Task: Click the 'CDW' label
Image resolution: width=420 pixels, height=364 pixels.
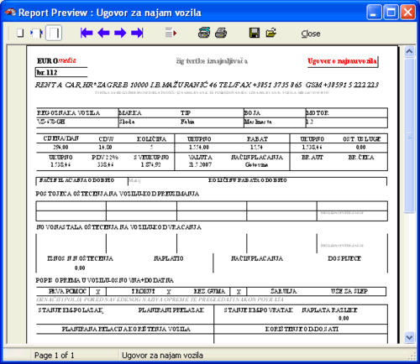Action: [106, 139]
